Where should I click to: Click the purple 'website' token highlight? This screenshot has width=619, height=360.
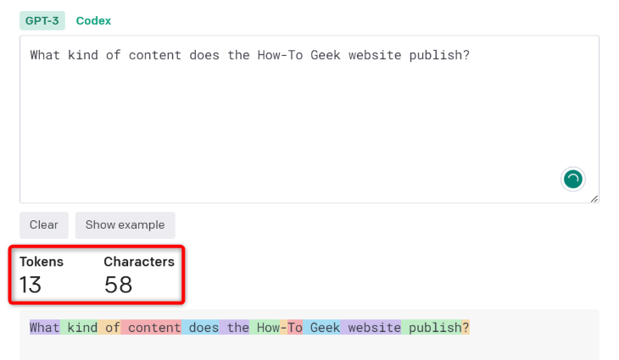point(371,328)
